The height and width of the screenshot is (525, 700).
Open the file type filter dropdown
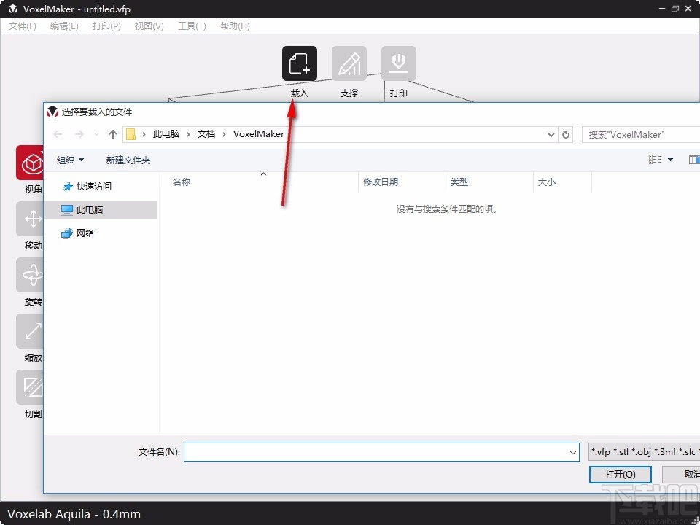644,452
